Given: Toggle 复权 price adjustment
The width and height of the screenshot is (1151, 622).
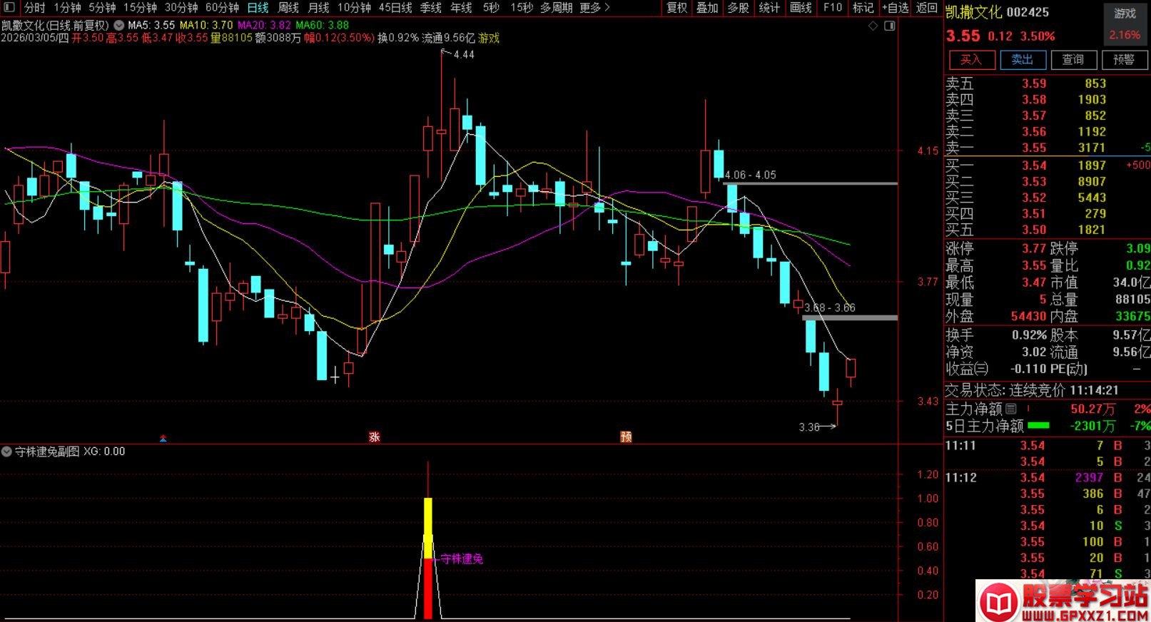Looking at the screenshot, I should coord(676,7).
